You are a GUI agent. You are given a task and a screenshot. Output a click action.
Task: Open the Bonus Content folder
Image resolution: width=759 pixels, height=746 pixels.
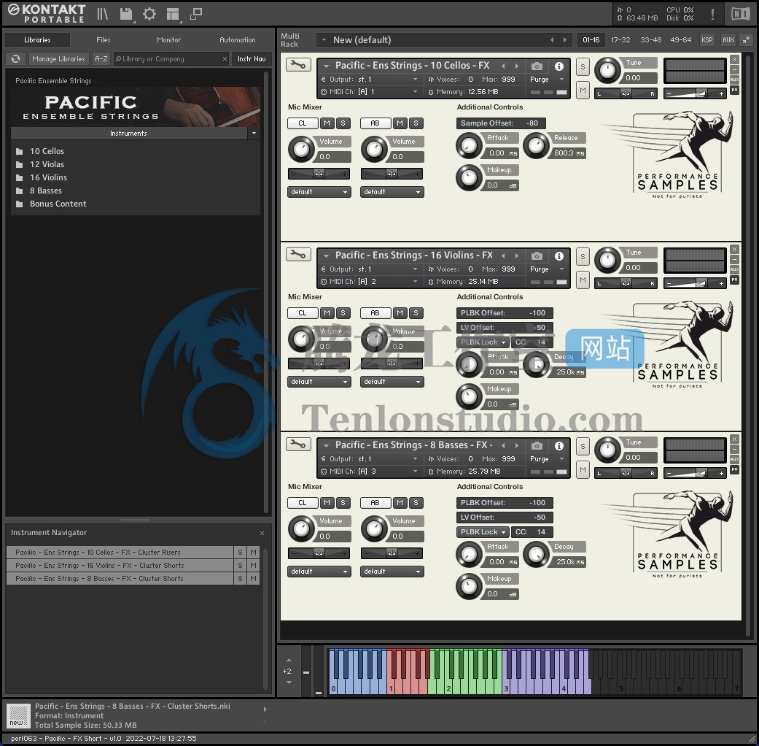coord(58,204)
